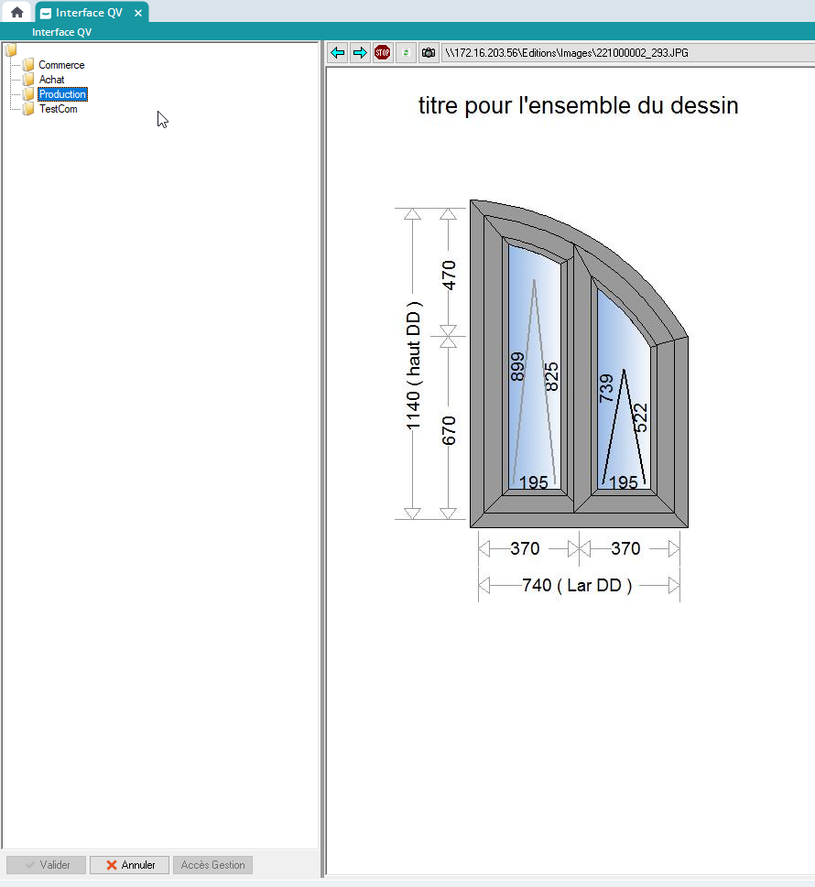Click the green refresh icon
Screen dimensions: 815x887
[406, 53]
